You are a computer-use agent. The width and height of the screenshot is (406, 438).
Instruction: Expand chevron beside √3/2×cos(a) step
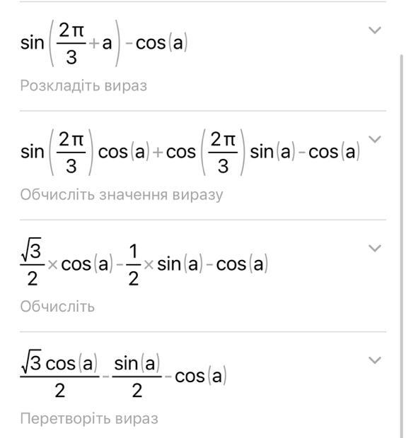(x=375, y=248)
